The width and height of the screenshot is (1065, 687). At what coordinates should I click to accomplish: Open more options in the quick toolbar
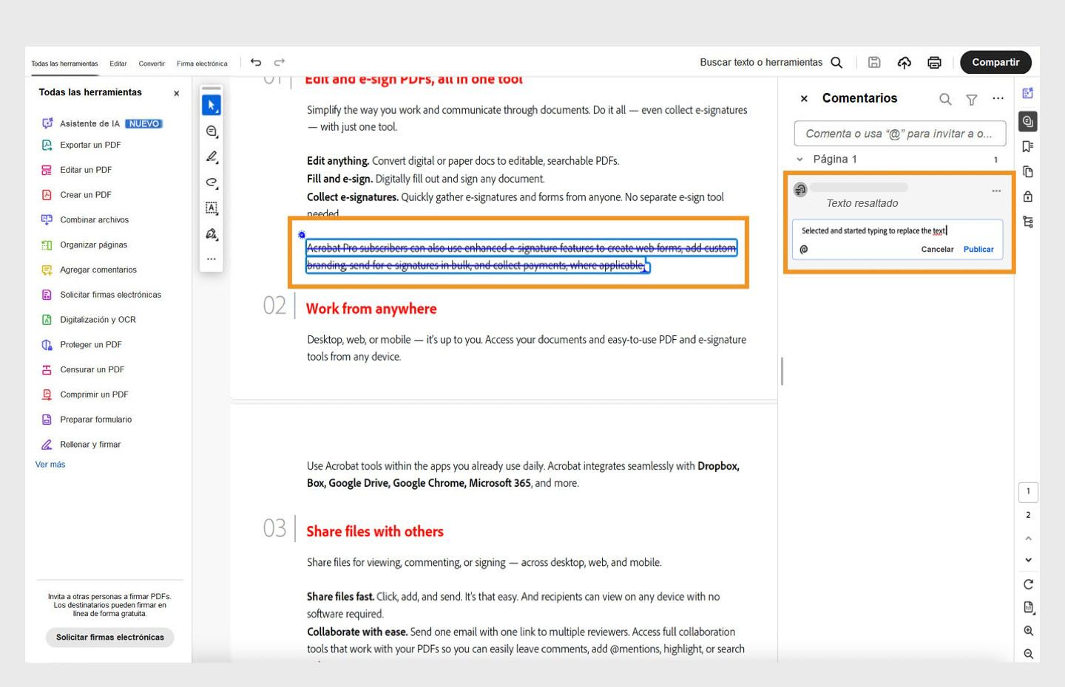click(212, 259)
